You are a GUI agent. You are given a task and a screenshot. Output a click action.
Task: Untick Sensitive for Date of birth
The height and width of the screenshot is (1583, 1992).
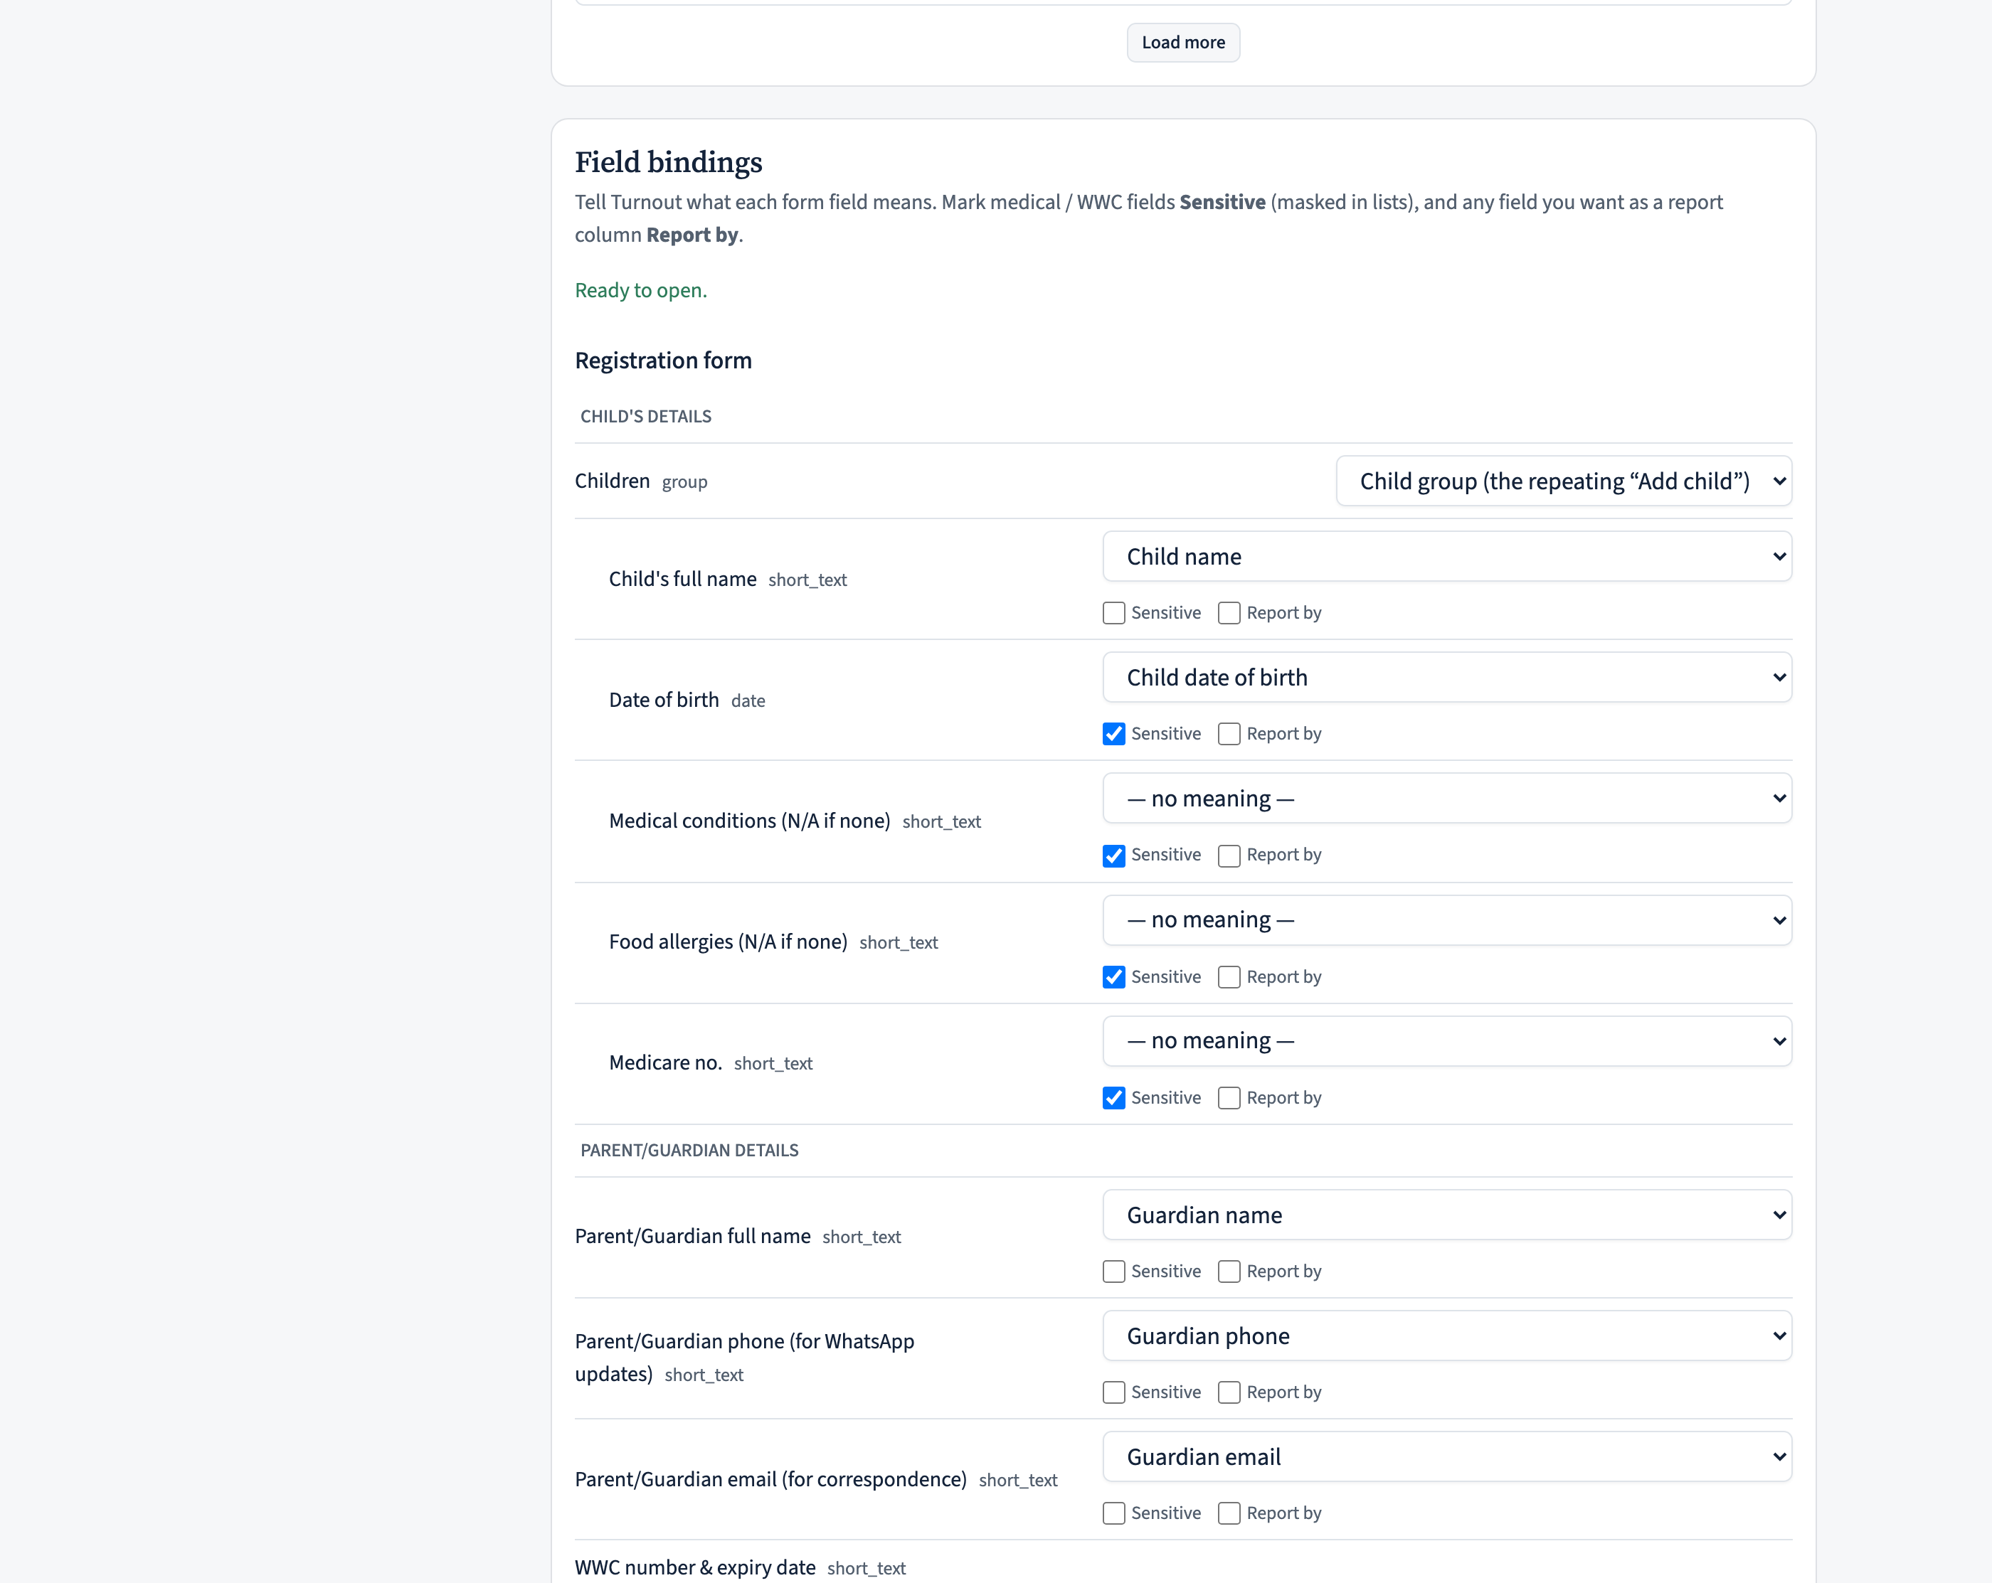point(1113,734)
